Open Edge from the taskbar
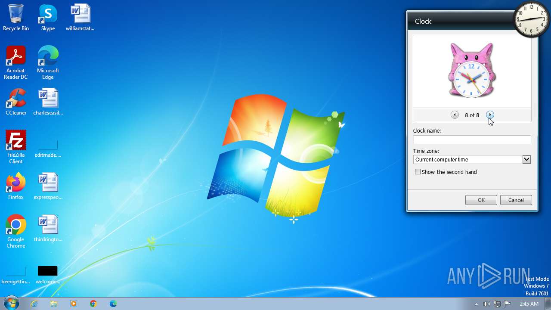The height and width of the screenshot is (310, 551). tap(113, 304)
